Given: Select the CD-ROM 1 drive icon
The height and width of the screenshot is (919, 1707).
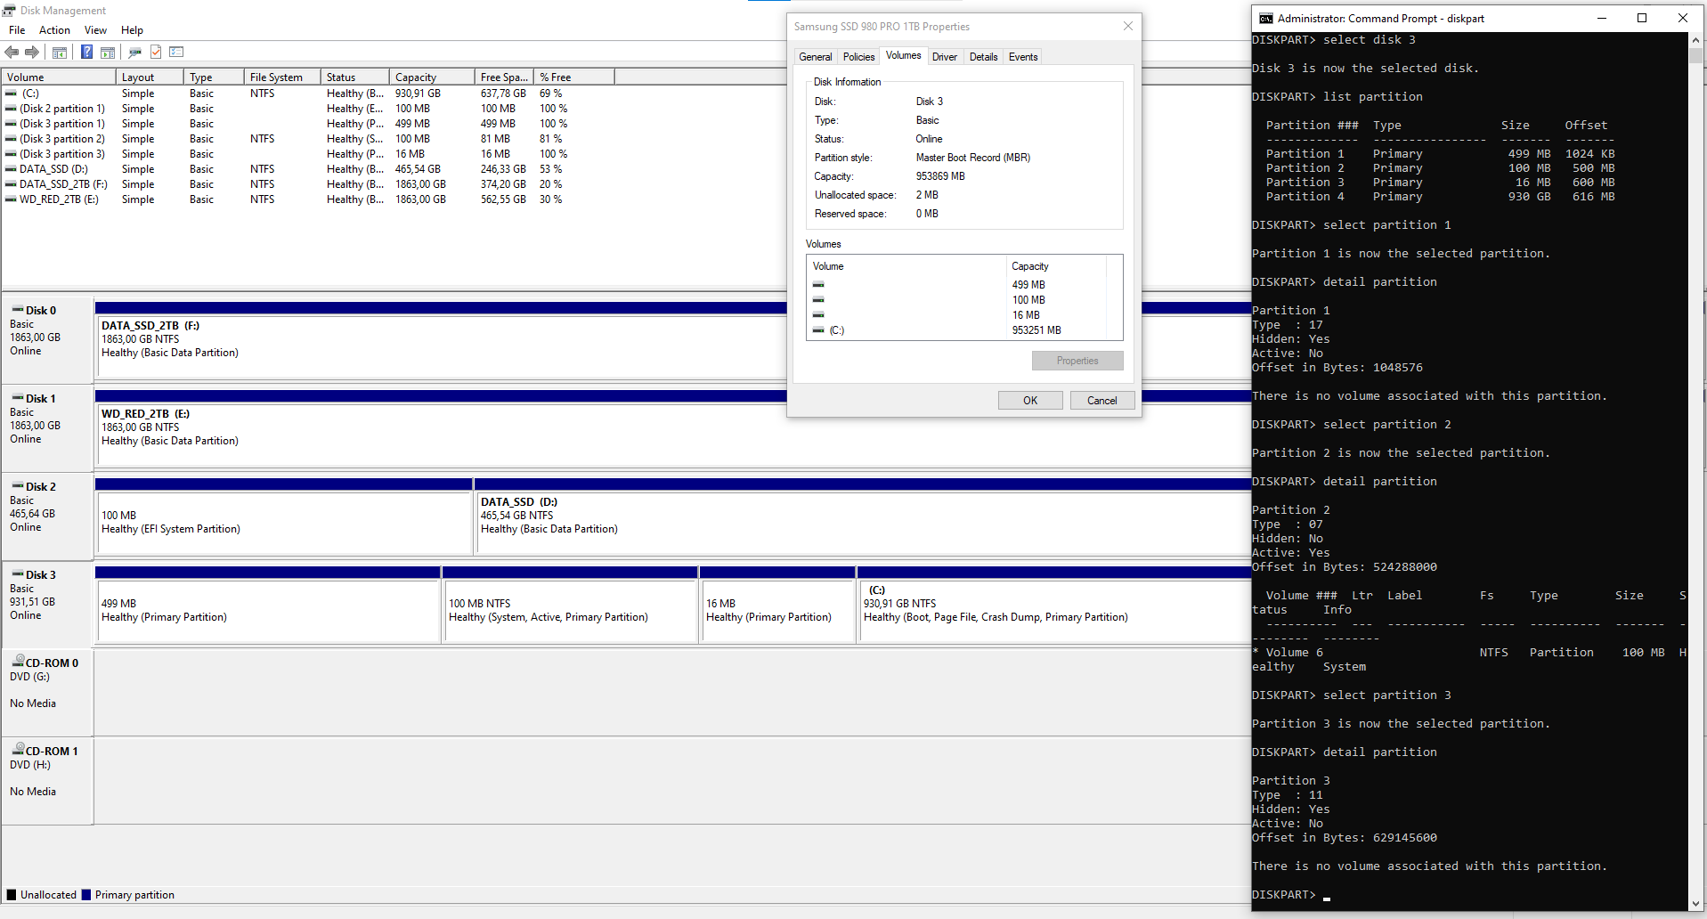Looking at the screenshot, I should coord(18,749).
